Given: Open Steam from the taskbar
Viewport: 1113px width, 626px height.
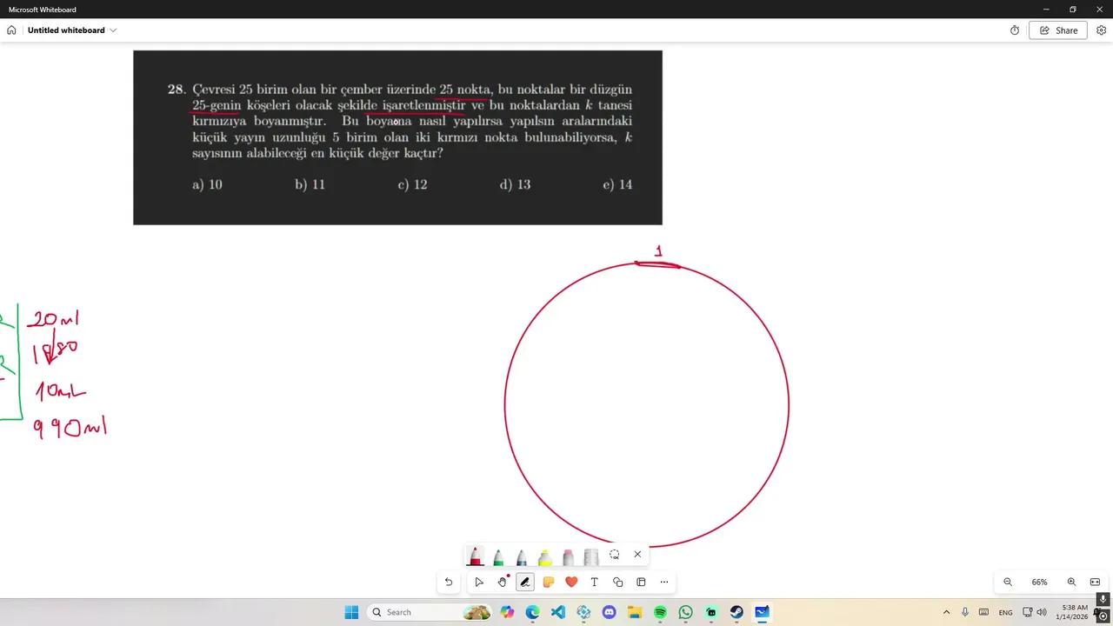Looking at the screenshot, I should pos(736,612).
